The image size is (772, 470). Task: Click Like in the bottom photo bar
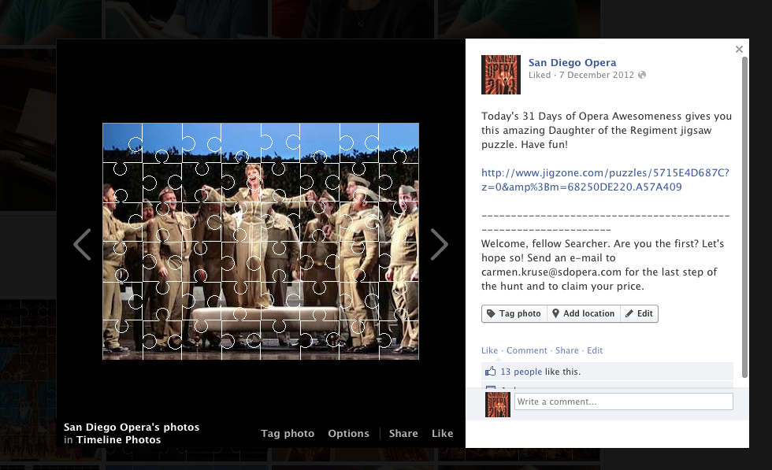[442, 434]
